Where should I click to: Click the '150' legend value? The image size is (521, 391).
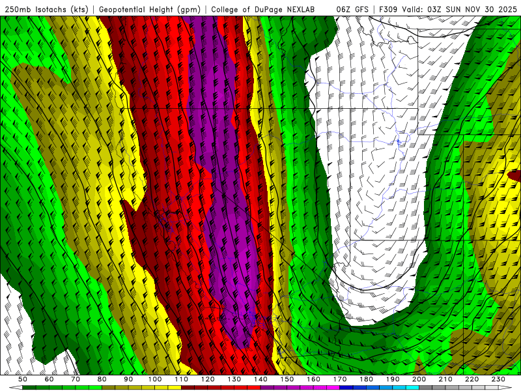point(287,379)
